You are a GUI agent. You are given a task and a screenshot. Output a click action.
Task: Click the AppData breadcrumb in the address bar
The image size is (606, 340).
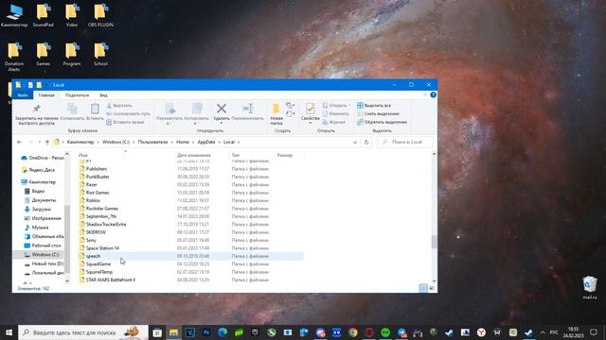[206, 142]
